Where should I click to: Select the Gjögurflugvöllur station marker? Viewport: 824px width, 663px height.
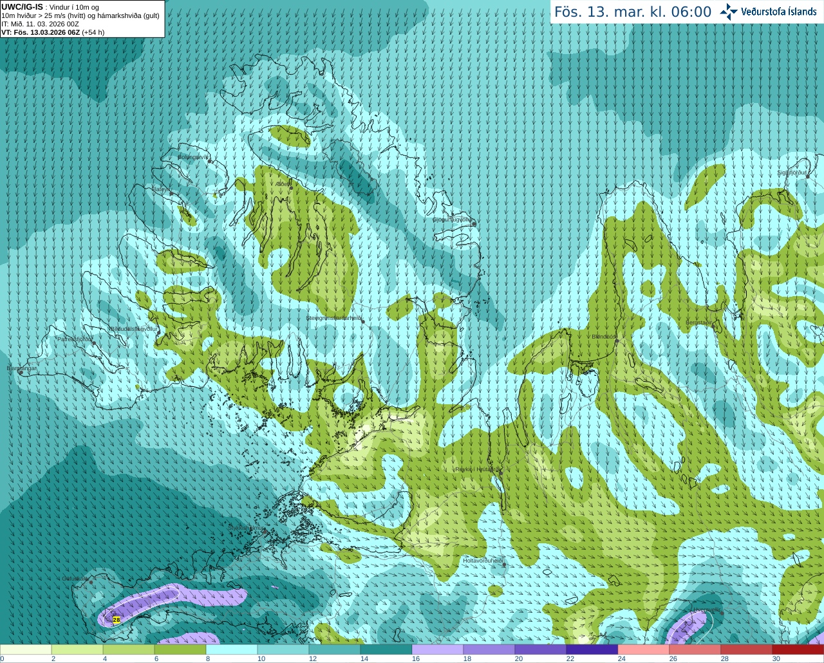tap(474, 223)
